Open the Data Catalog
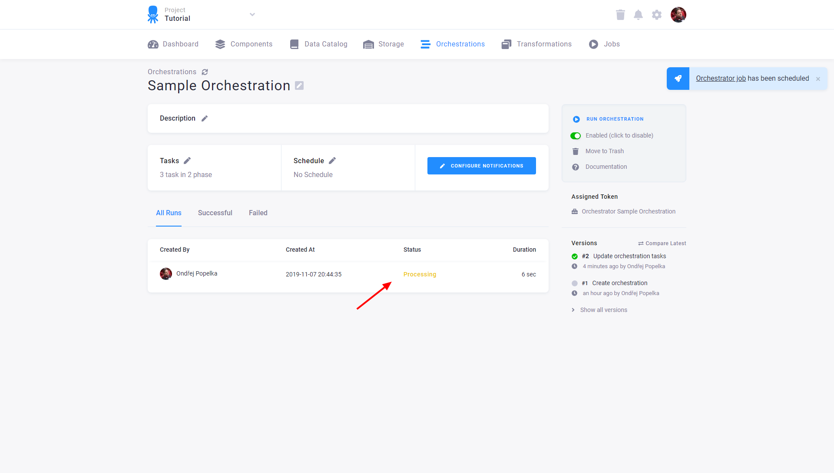834x473 pixels. pos(318,44)
